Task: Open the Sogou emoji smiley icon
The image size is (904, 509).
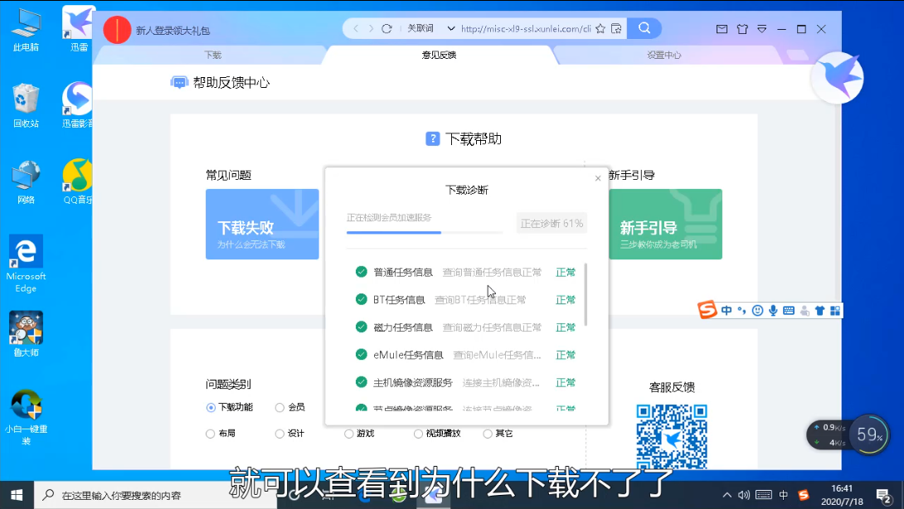Action: pyautogui.click(x=757, y=311)
